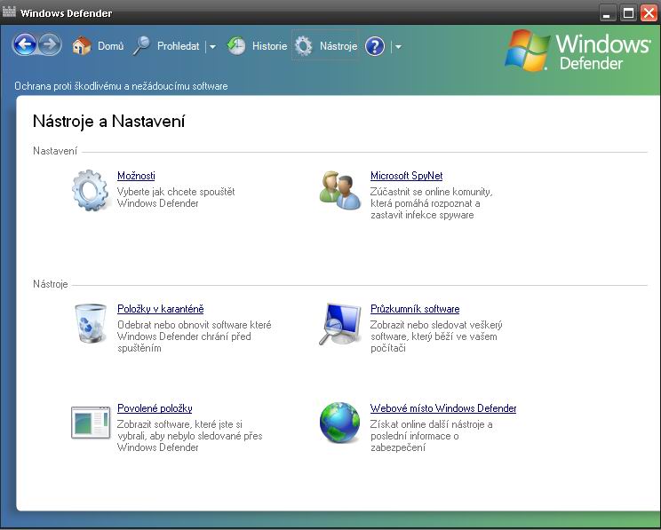Screen dimensions: 661x530
Task: Expand the help dropdown arrow
Action: 398,47
